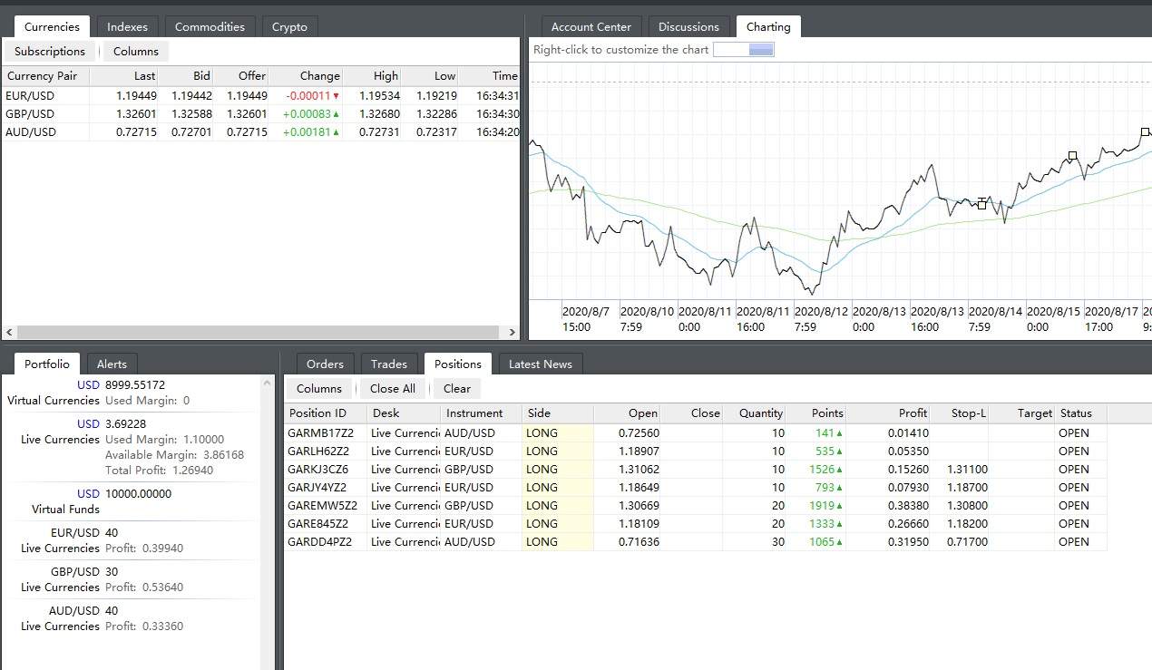Open the Commodities tab
This screenshot has width=1152, height=670.
[210, 27]
